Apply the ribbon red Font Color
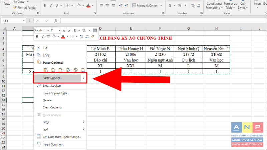The image size is (267, 150). coord(88,5)
